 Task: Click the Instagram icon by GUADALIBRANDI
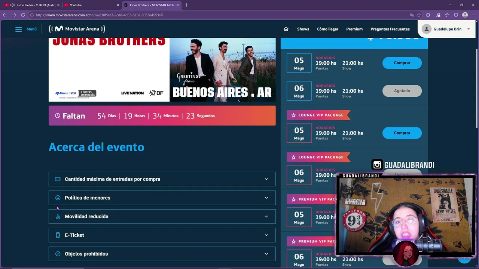(377, 165)
